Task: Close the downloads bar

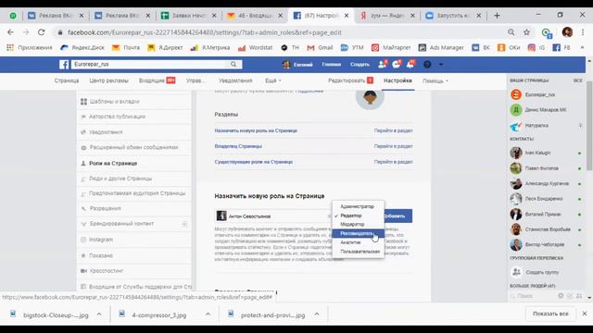Action: pyautogui.click(x=585, y=314)
